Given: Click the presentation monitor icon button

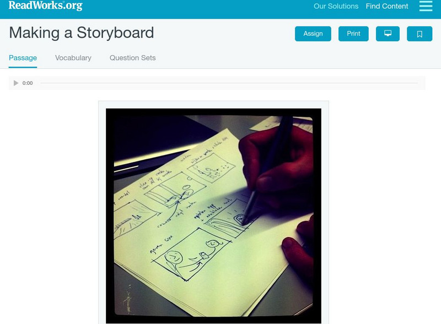Looking at the screenshot, I should tap(388, 34).
